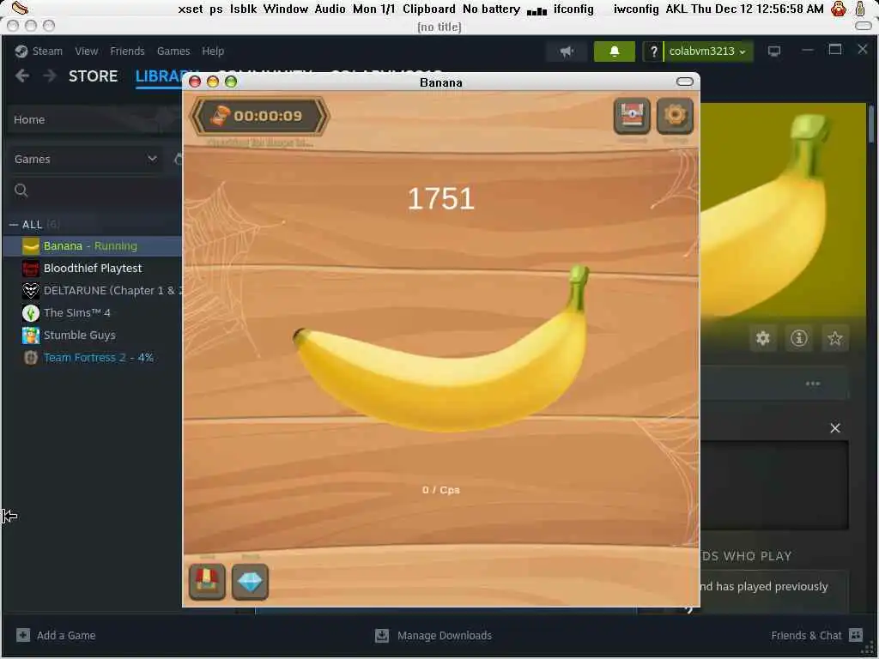Expand the Games filter dropdown
This screenshot has height=659, width=879.
point(85,159)
